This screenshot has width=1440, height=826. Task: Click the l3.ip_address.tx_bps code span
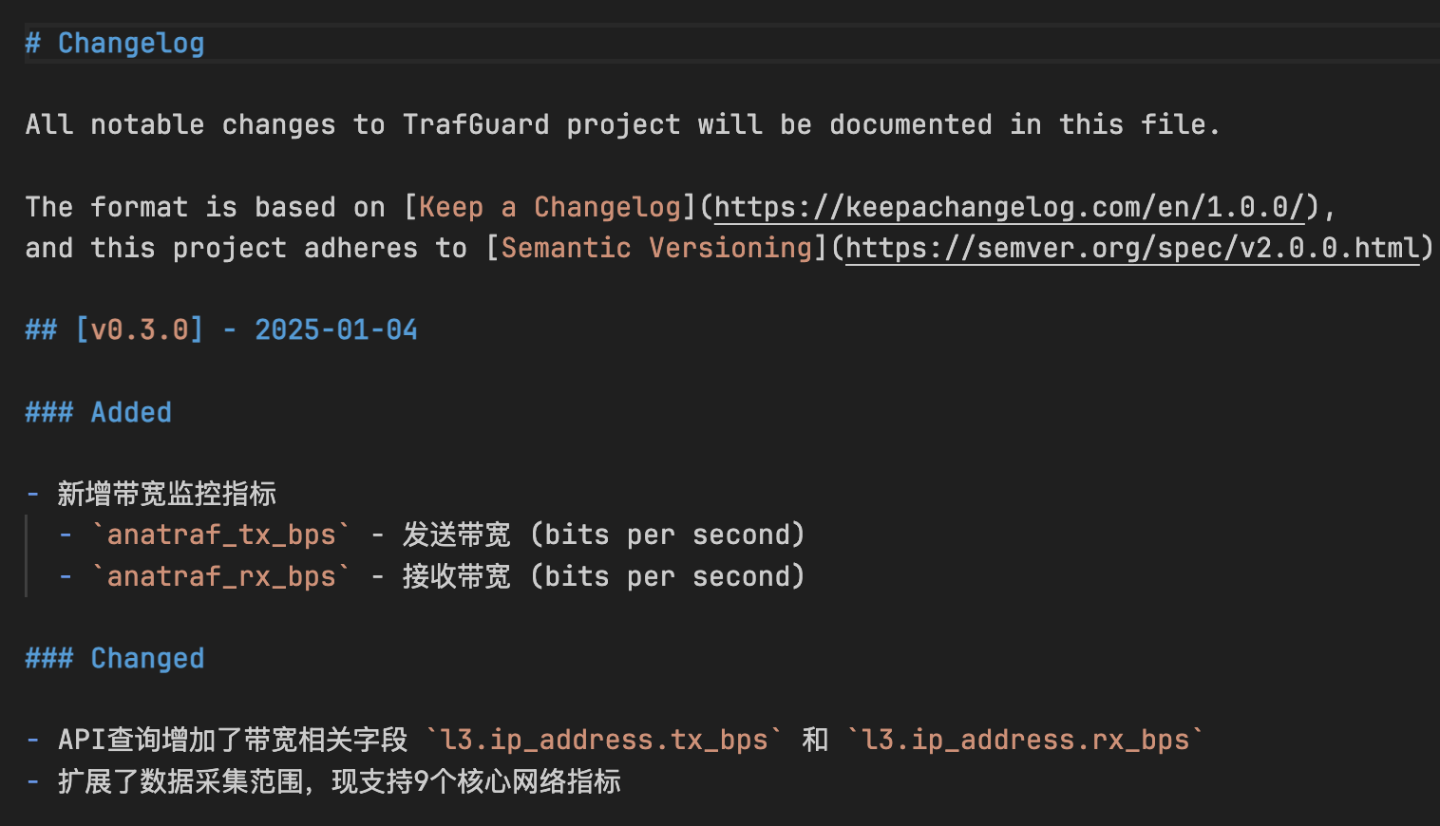pyautogui.click(x=604, y=740)
